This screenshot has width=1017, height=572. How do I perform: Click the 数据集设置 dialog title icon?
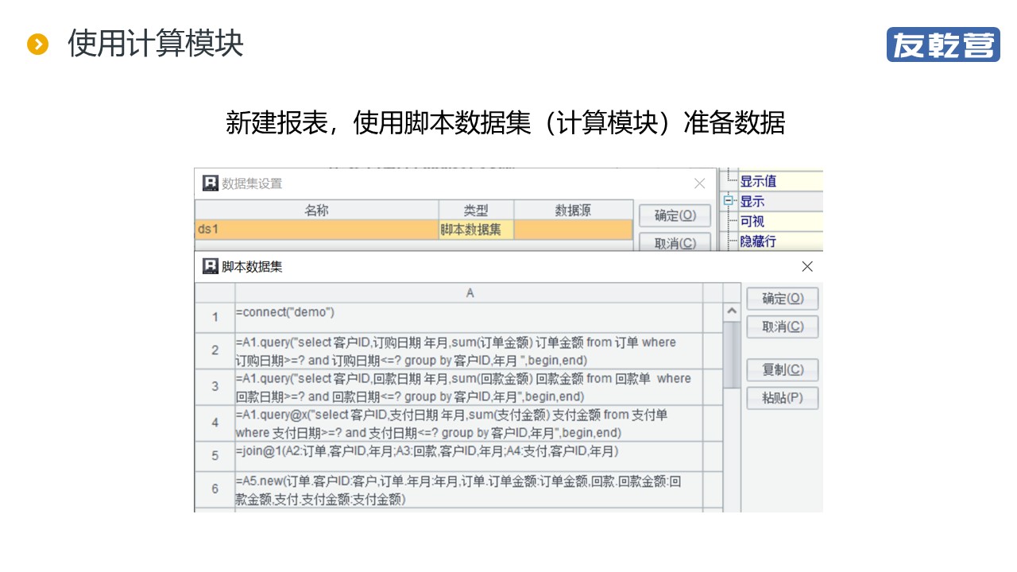(211, 184)
